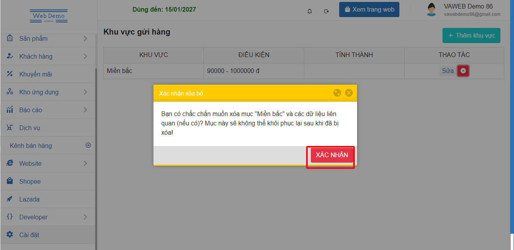Click the Sửa link for Miền bắc

coord(448,71)
